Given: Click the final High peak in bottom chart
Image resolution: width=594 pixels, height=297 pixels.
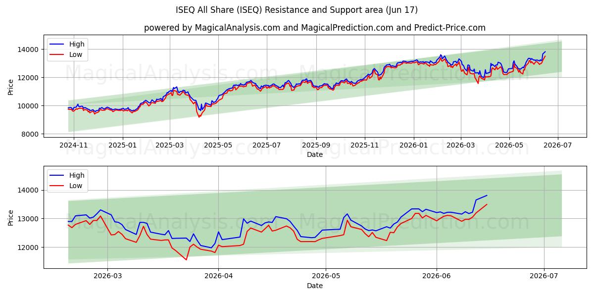Looking at the screenshot, I should point(487,195).
